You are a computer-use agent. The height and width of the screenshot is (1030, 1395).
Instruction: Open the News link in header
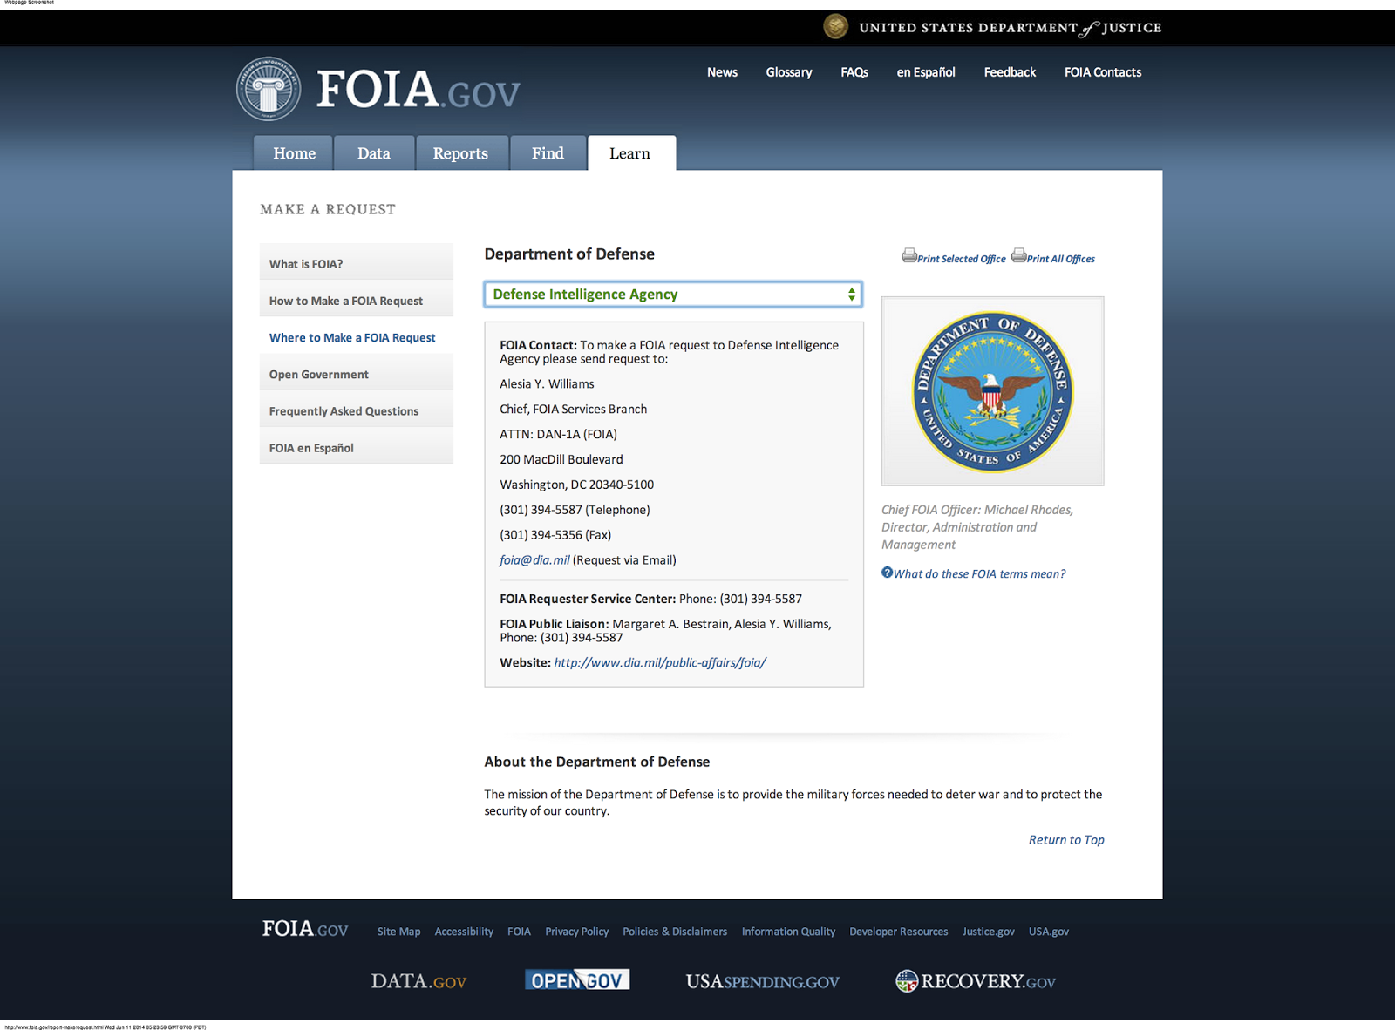(x=722, y=72)
